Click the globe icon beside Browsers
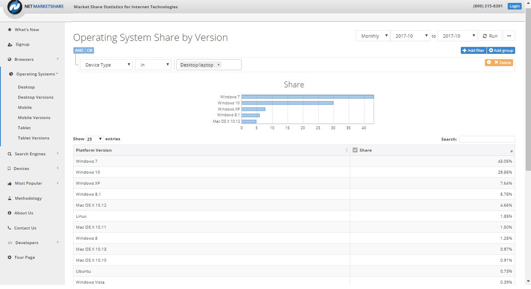The width and height of the screenshot is (531, 289). (x=10, y=60)
